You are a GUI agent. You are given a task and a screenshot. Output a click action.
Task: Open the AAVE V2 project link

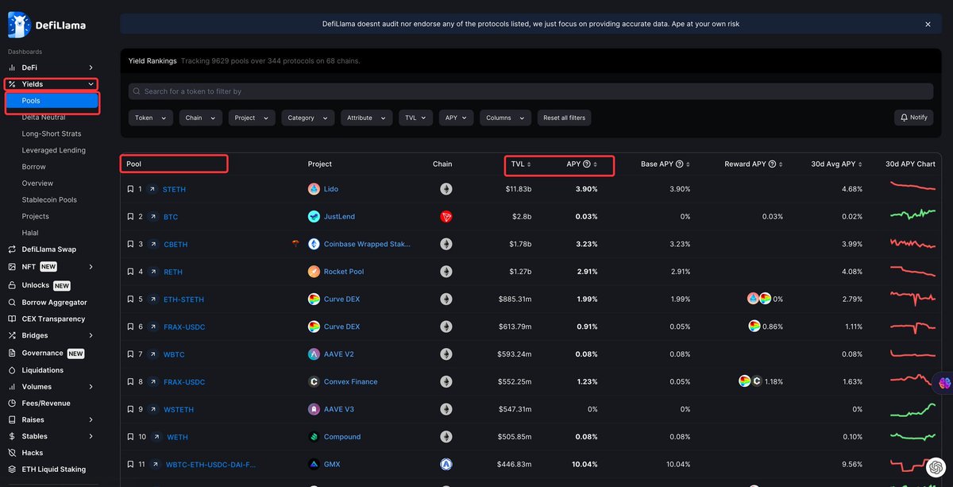[340, 354]
